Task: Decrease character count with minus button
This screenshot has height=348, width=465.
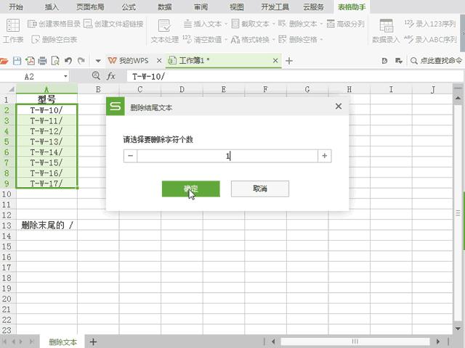Action: tap(131, 156)
